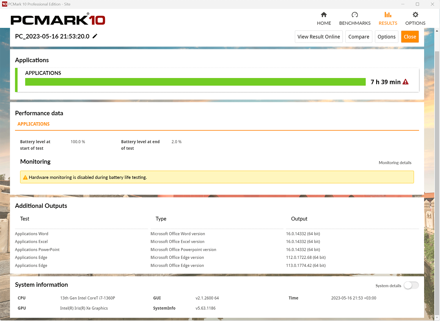The height and width of the screenshot is (321, 440).
Task: Click the Output column header
Action: 299,219
